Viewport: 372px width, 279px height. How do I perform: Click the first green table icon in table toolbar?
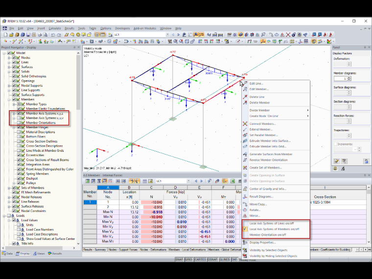pyautogui.click(x=88, y=181)
